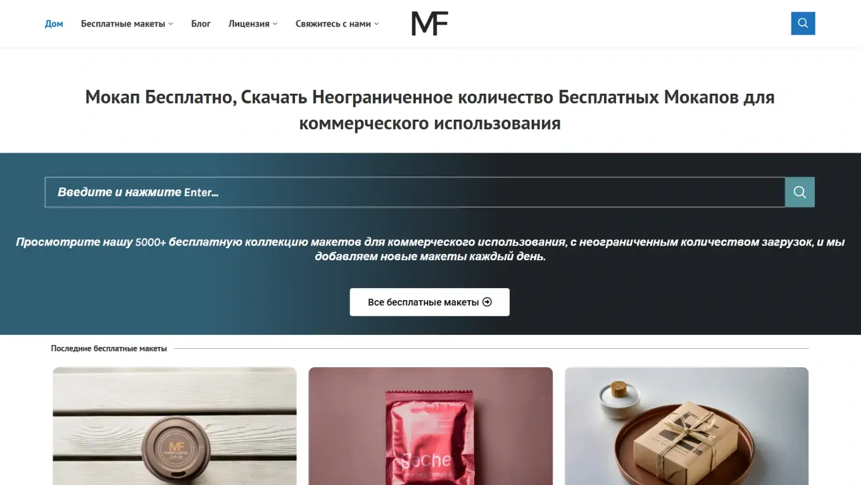Click the Все бесплатные макеты button
Screen dimensions: 861x485
tap(430, 302)
